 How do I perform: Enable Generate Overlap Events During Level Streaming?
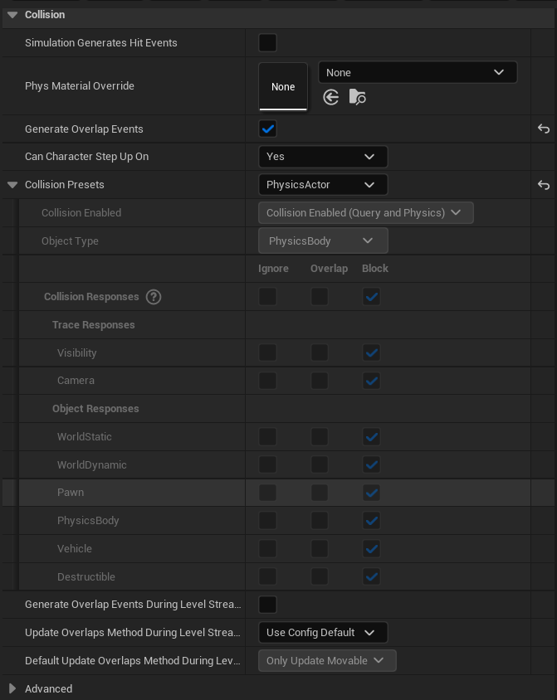pos(267,605)
